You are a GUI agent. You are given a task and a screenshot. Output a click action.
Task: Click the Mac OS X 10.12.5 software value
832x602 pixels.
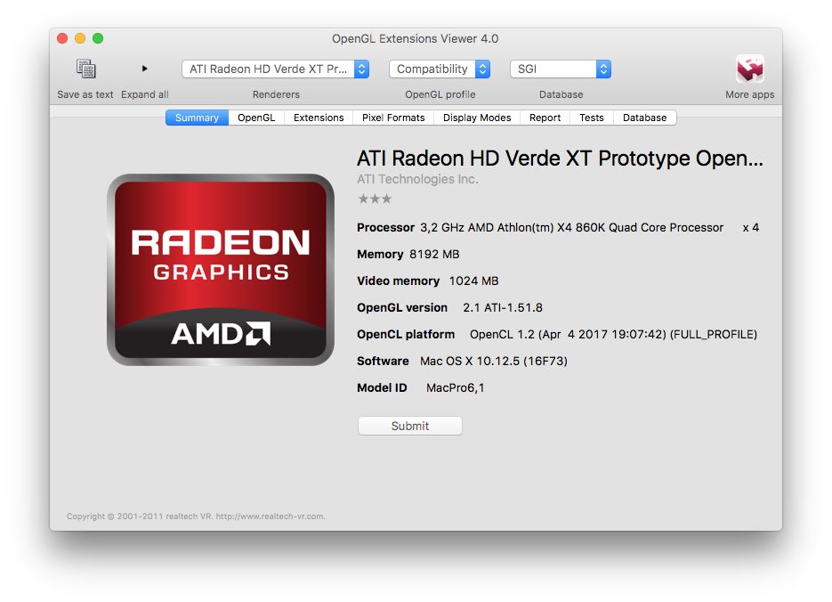[494, 361]
